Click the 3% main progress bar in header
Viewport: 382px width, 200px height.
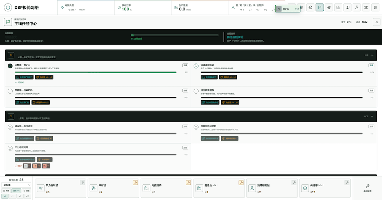(175, 35)
